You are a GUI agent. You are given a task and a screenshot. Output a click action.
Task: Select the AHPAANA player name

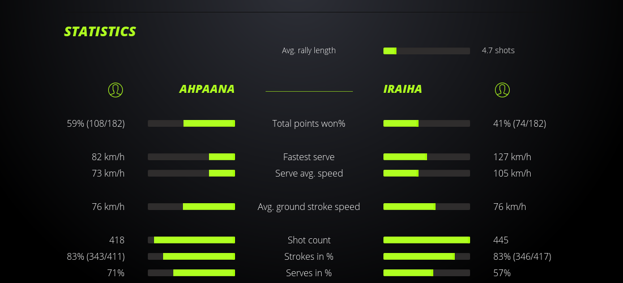207,89
